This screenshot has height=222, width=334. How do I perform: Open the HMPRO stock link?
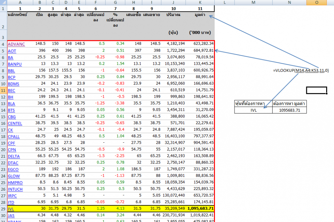tap(15, 183)
